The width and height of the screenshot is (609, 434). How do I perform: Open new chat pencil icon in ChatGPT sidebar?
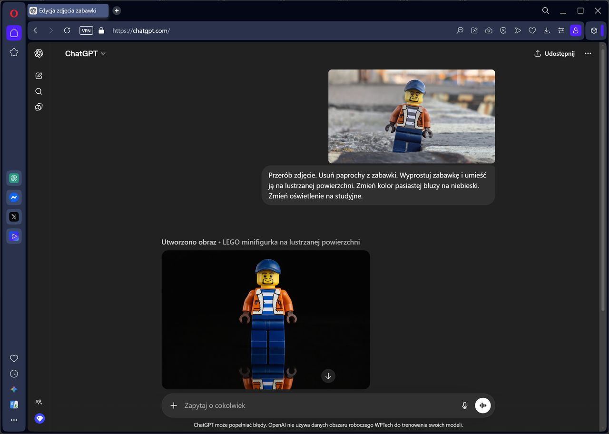click(39, 76)
